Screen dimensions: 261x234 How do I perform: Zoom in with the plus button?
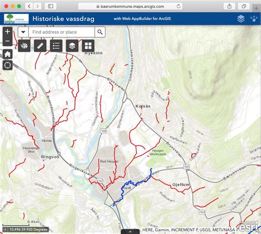point(8,31)
